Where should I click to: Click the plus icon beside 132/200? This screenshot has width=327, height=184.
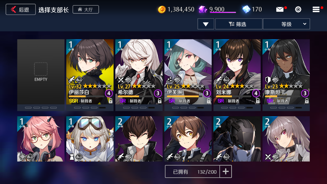226,171
